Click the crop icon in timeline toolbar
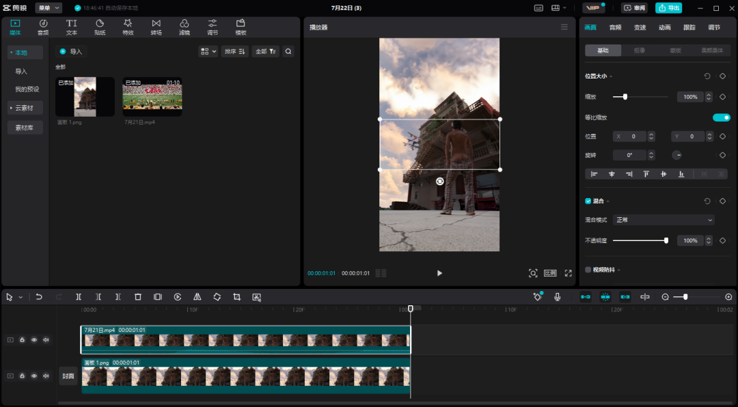Screen dimensions: 738x407 [x=236, y=297]
